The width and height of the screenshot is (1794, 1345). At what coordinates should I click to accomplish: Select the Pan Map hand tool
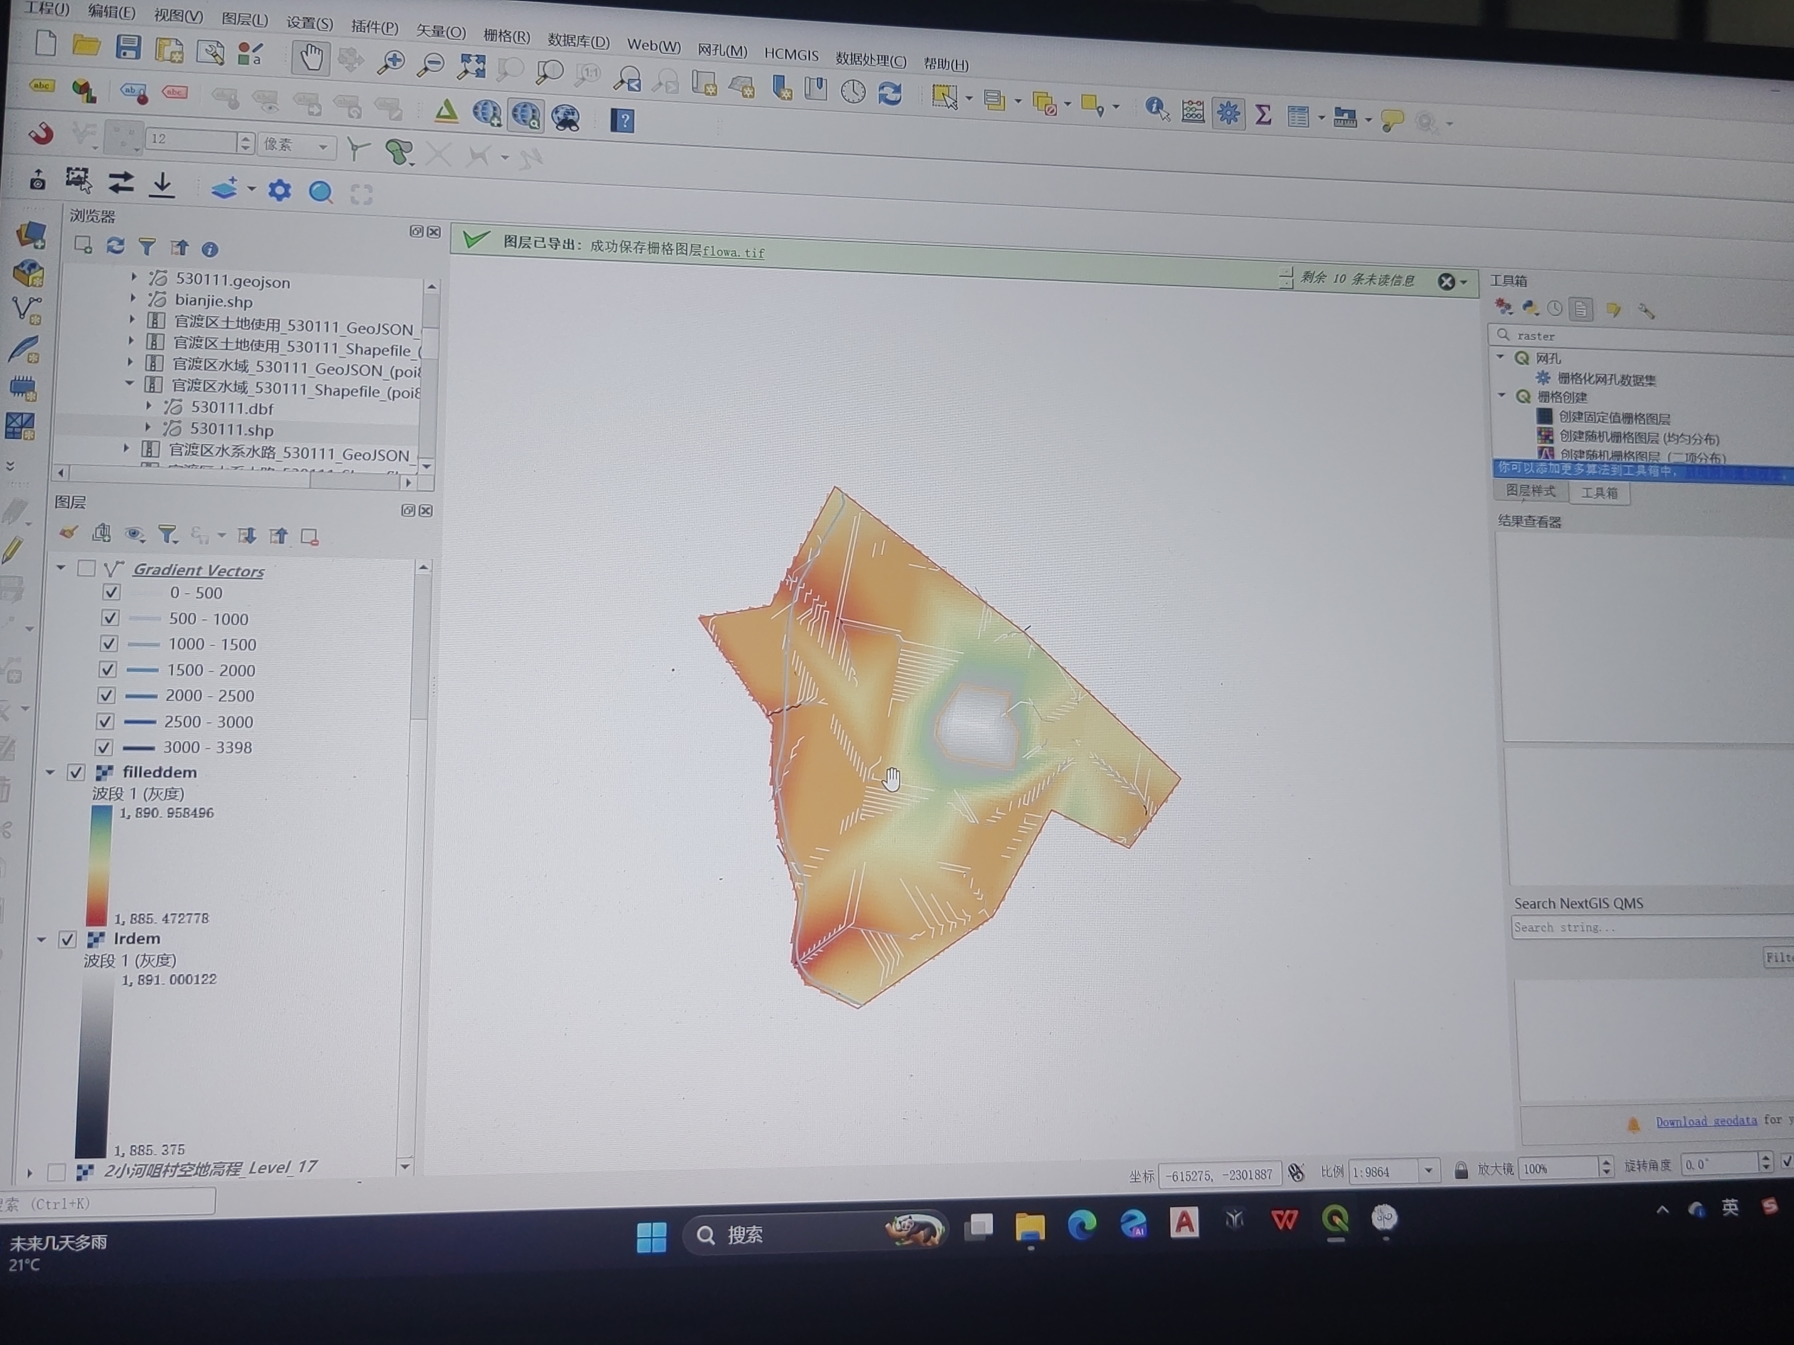coord(311,57)
